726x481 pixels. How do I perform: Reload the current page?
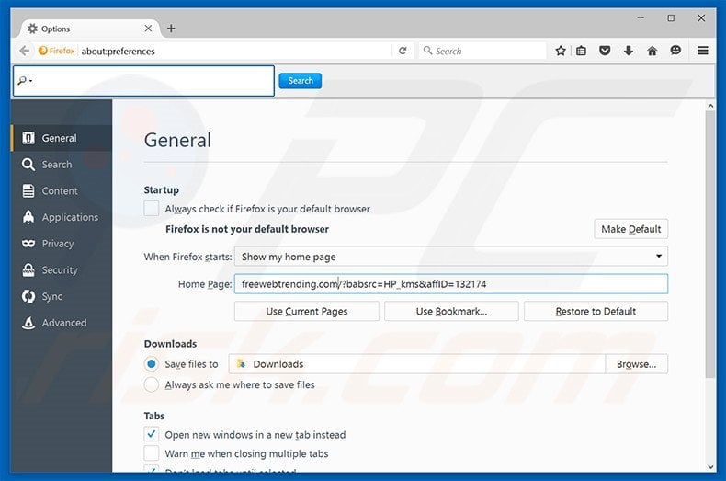[x=403, y=51]
